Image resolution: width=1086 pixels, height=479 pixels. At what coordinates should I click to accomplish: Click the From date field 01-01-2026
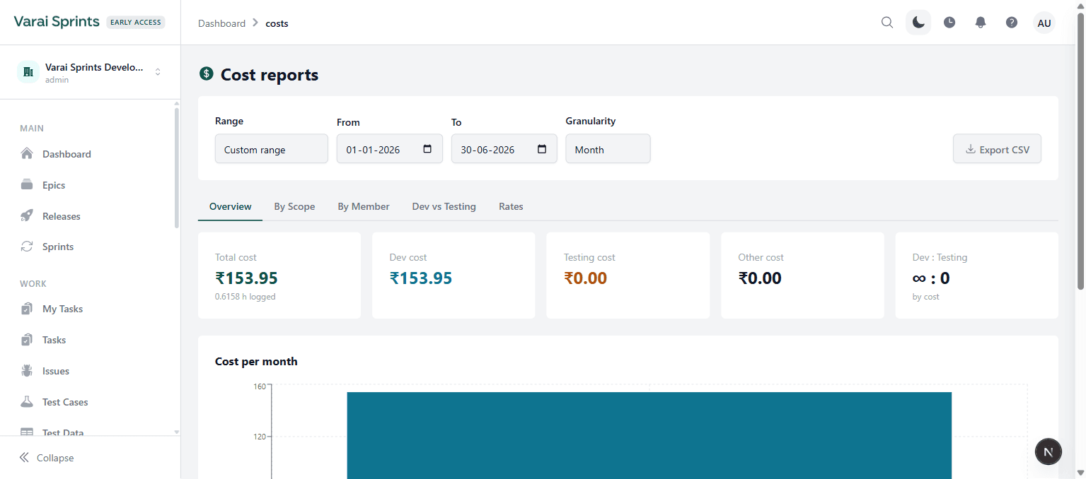390,149
